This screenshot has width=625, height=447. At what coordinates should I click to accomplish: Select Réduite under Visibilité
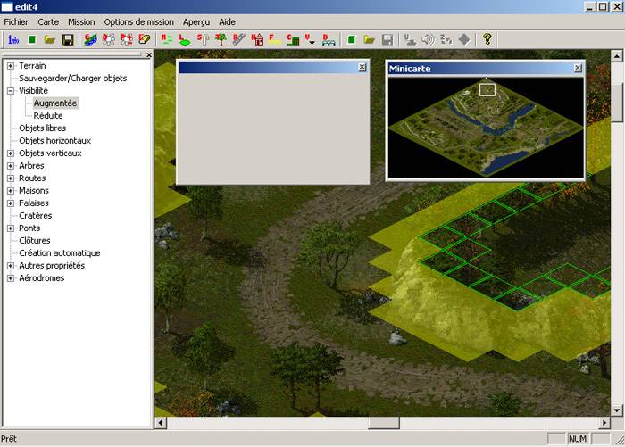pyautogui.click(x=48, y=116)
